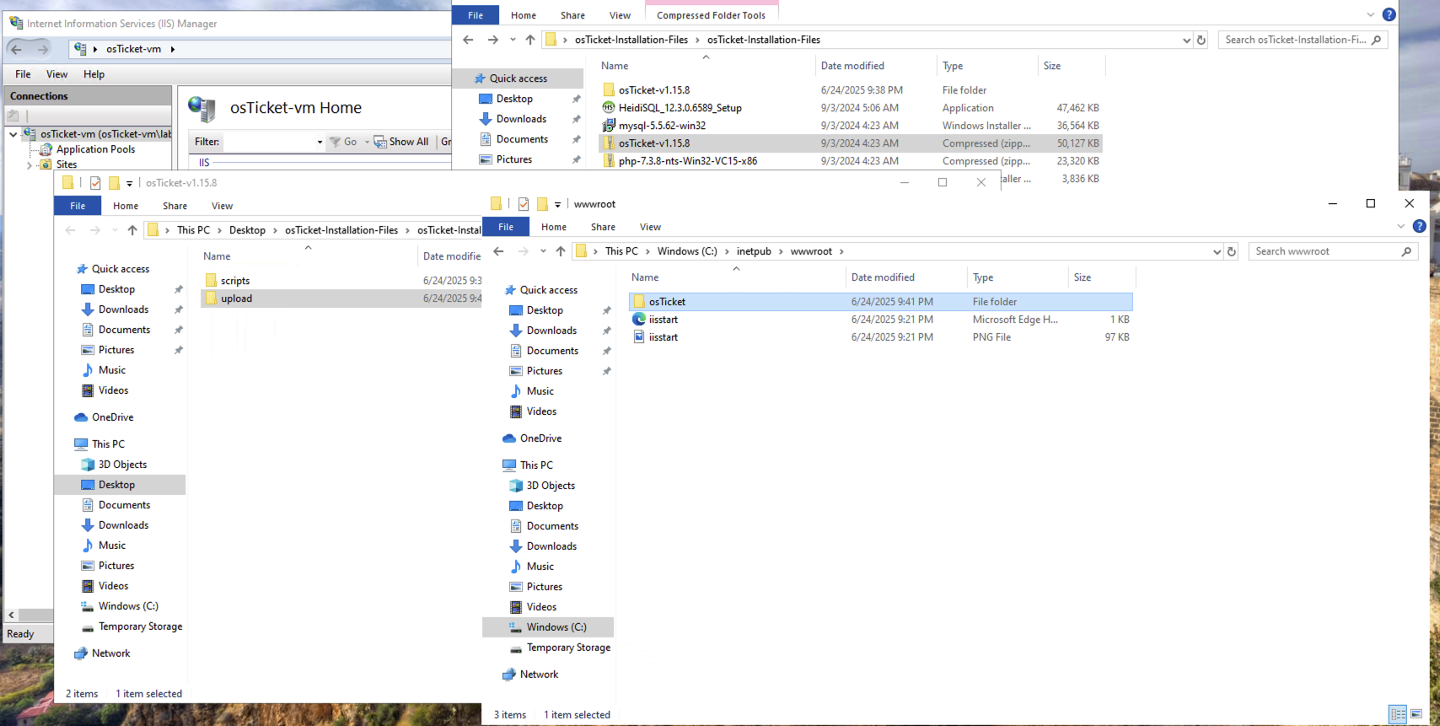Select the osTicket-v1.15.8 zipped folder row
This screenshot has height=726, width=1440.
point(851,143)
